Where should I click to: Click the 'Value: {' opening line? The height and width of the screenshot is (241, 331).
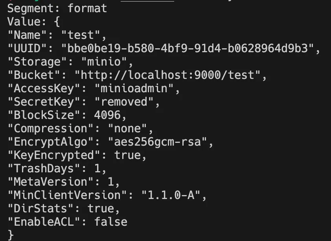click(33, 22)
